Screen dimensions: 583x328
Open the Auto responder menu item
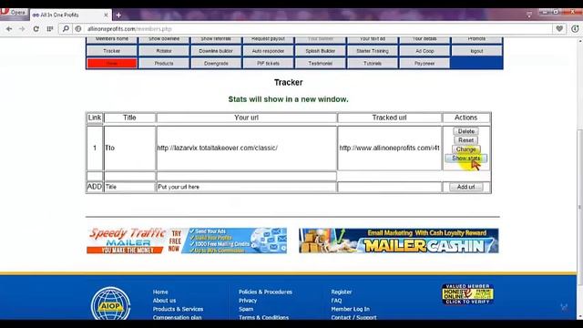[268, 51]
